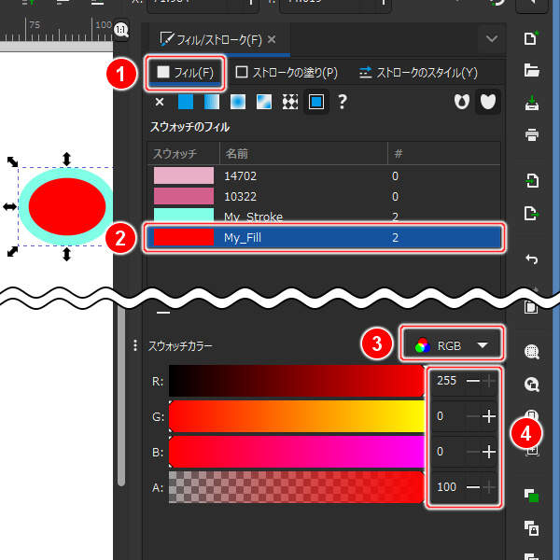This screenshot has height=560, width=560.
Task: Switch to ストロークの塗り(P) tab
Action: coord(287,73)
